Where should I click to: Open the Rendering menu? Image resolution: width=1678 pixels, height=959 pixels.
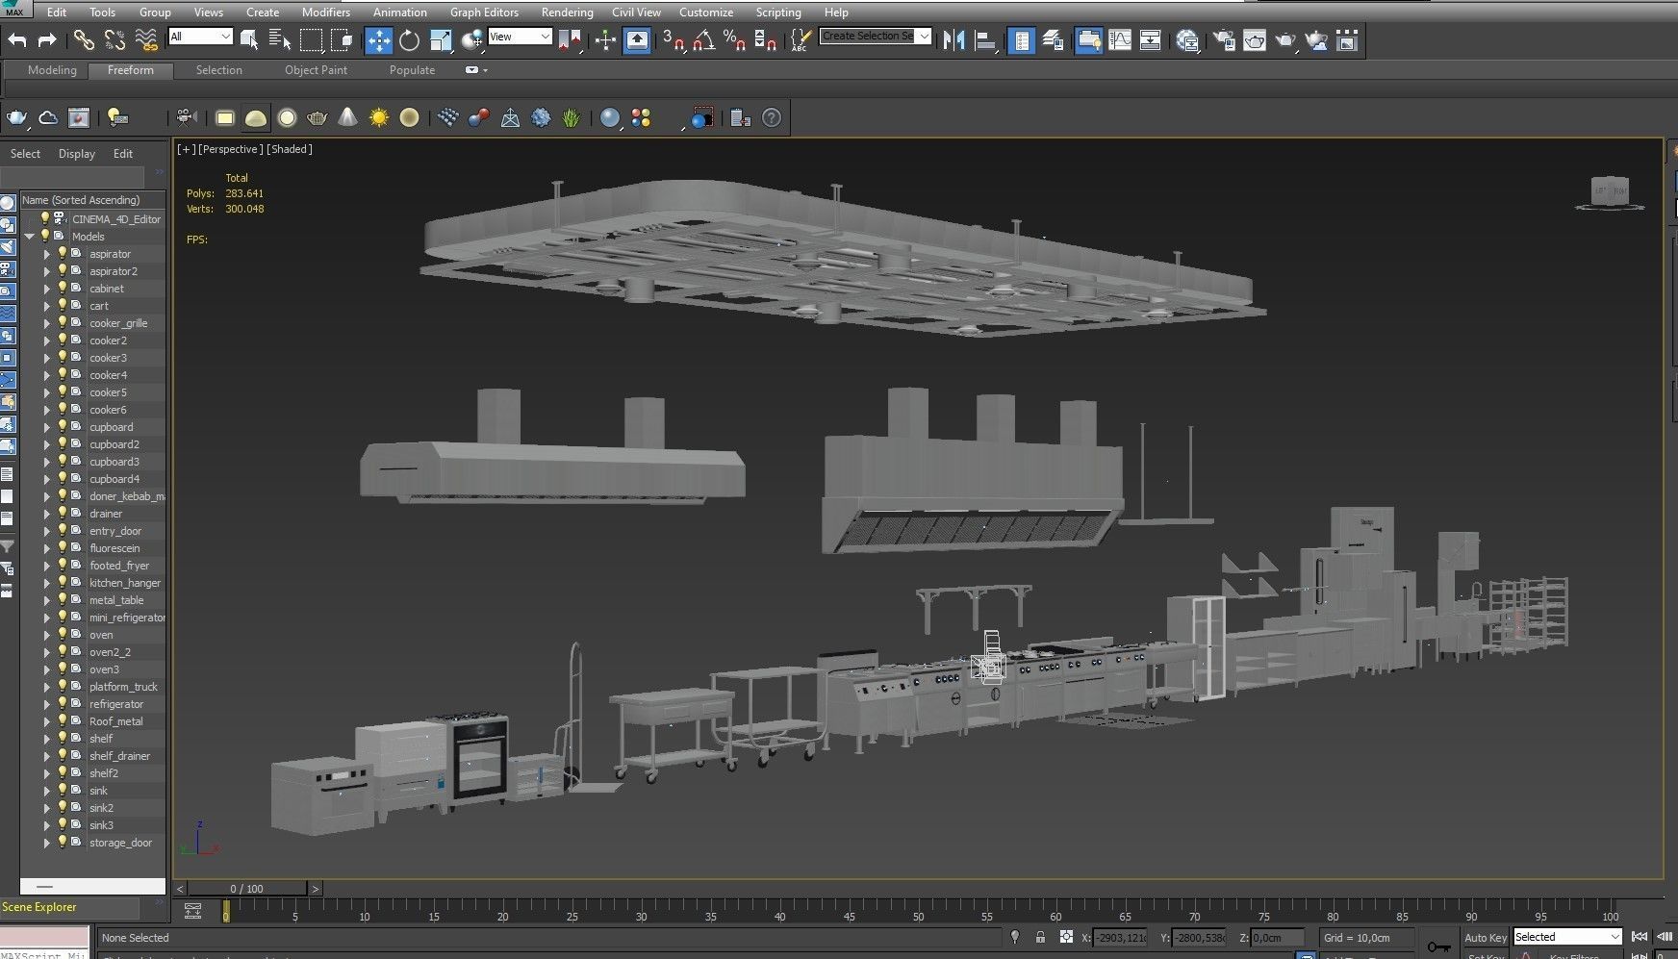[x=567, y=13]
